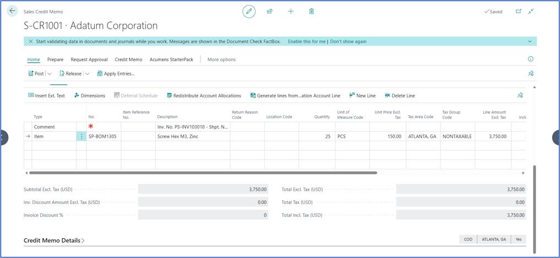The image size is (560, 258).
Task: Collapse the page with the arrows icon
Action: pyautogui.click(x=531, y=12)
